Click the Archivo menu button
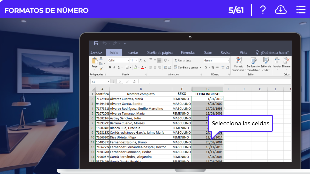The image size is (310, 174). pos(96,53)
